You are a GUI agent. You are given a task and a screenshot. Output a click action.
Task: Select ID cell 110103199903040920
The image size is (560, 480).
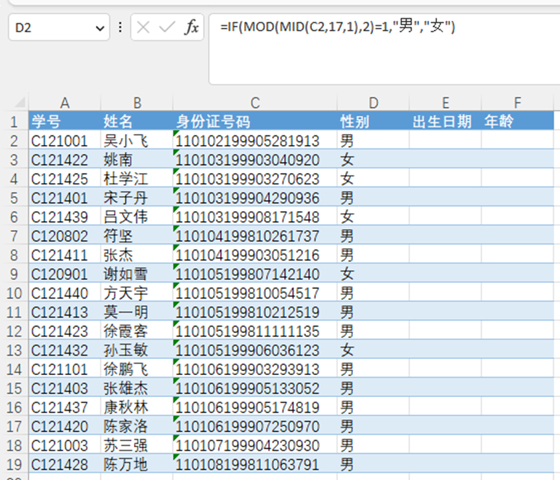(255, 159)
